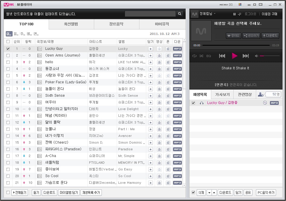Image resolution: width=286 pixels, height=201 pixels.
Task: Add 눈물나 with its plus icon
Action: coord(151,129)
